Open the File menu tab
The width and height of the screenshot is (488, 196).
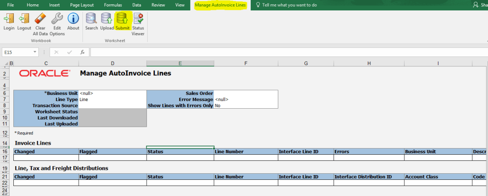(10, 5)
